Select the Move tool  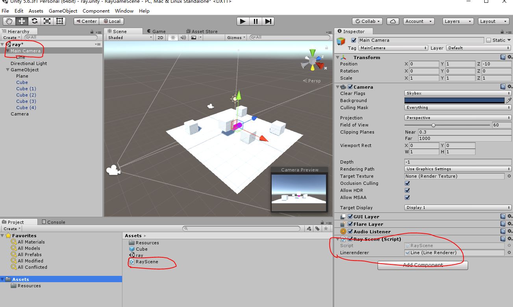[x=22, y=21]
